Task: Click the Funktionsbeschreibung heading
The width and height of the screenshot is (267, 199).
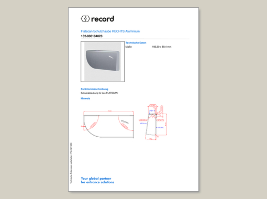Action: (x=94, y=89)
